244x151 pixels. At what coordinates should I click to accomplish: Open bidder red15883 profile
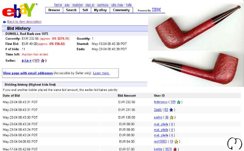coord(160,142)
